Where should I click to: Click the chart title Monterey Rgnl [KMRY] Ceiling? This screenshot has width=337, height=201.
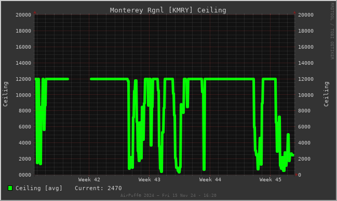click(168, 10)
